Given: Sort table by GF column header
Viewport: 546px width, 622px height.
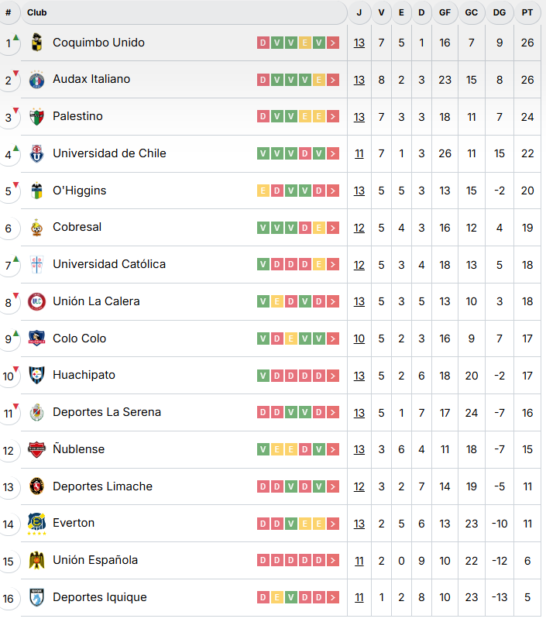Looking at the screenshot, I should point(445,12).
